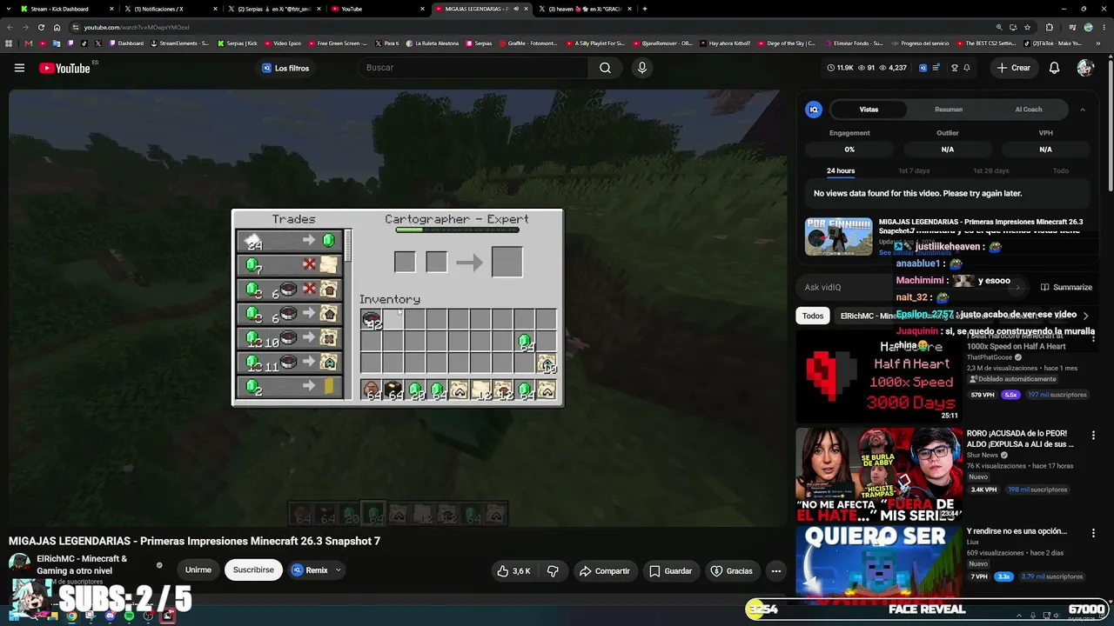Click the Unirme join button
Viewport: 1114px width, 626px height.
click(x=198, y=570)
